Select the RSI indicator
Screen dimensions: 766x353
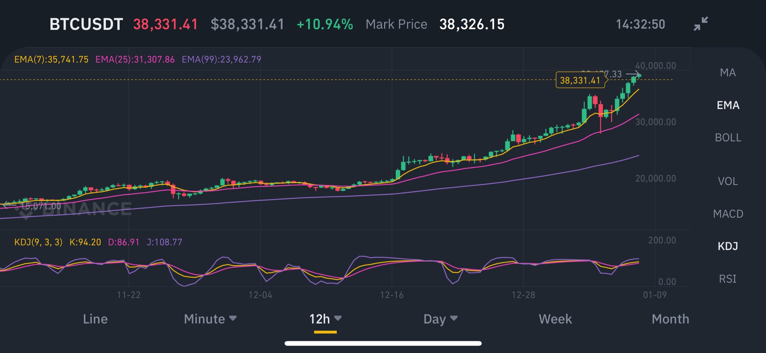click(x=728, y=279)
